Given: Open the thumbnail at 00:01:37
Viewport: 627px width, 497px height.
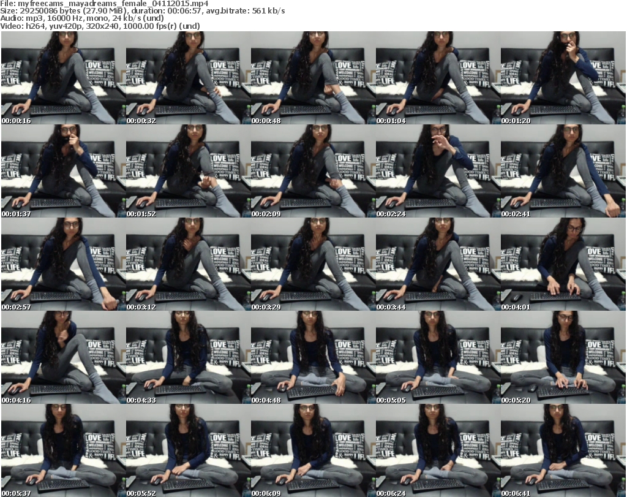Looking at the screenshot, I should (x=63, y=171).
